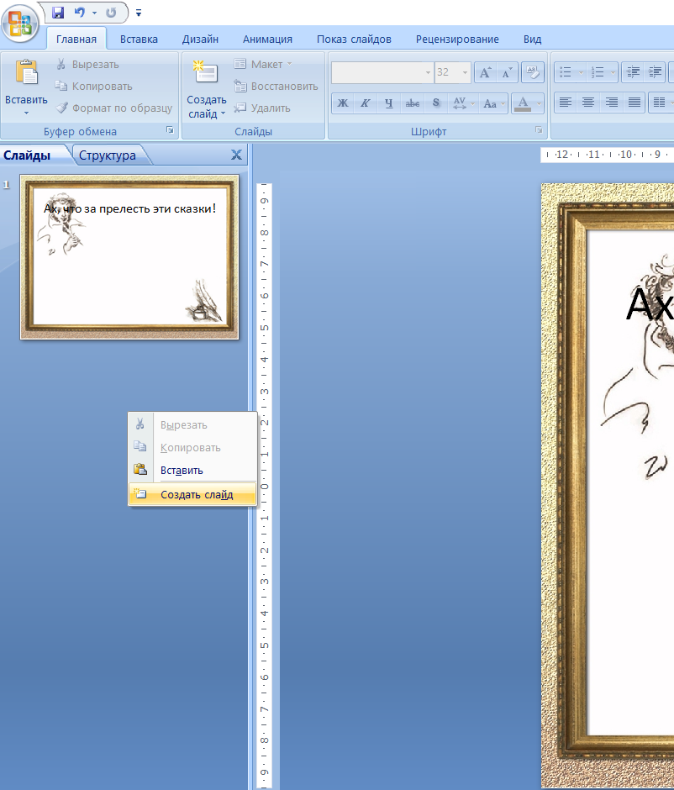
Task: Center the text alignment
Action: 588,103
